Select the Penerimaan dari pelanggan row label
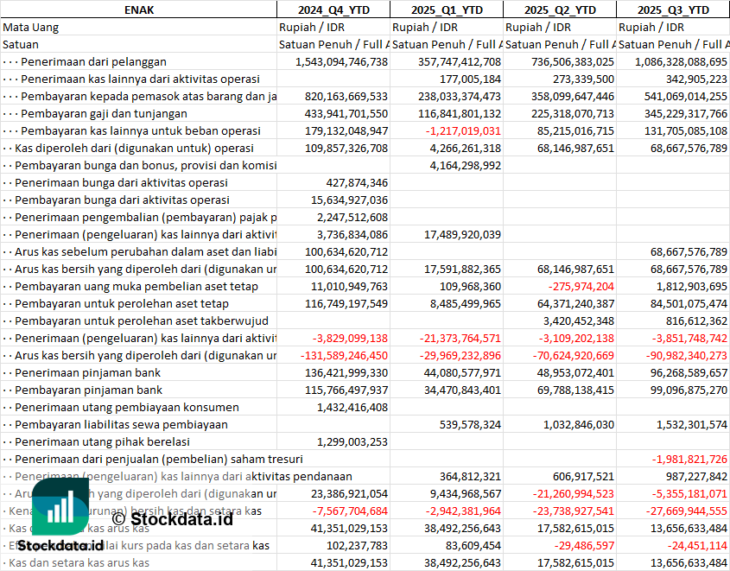The image size is (730, 571). (93, 61)
